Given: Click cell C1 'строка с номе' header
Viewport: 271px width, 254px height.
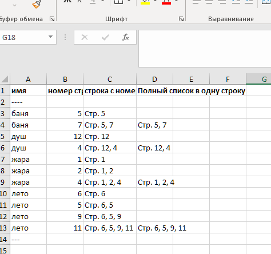Looking at the screenshot, I should click(x=110, y=90).
